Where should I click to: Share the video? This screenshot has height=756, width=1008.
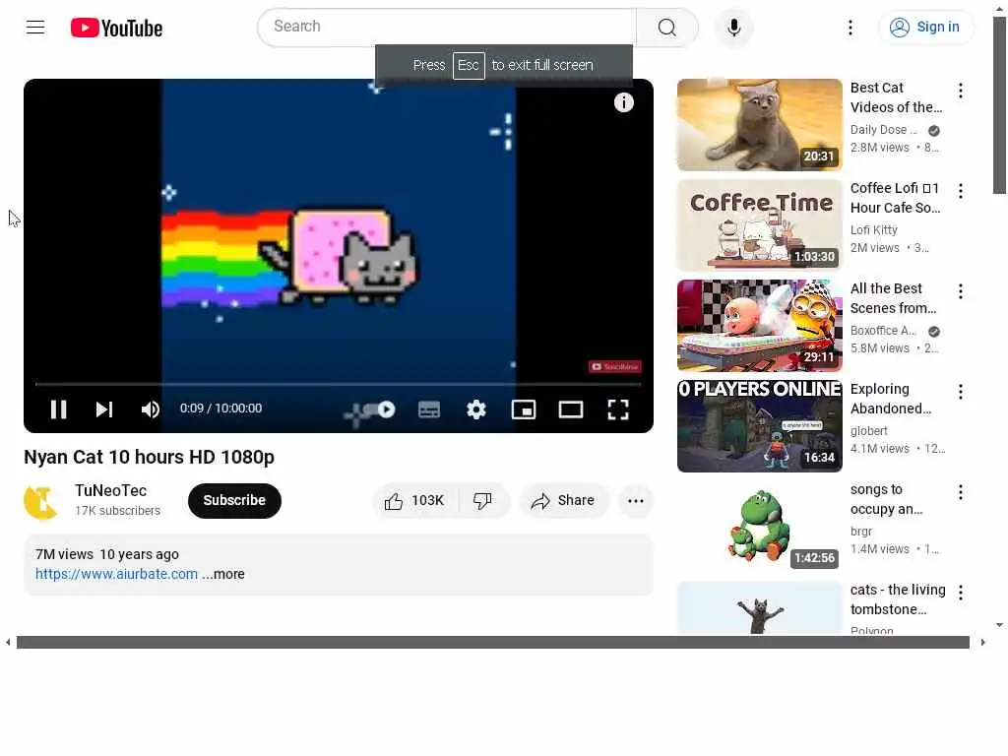coord(563,501)
